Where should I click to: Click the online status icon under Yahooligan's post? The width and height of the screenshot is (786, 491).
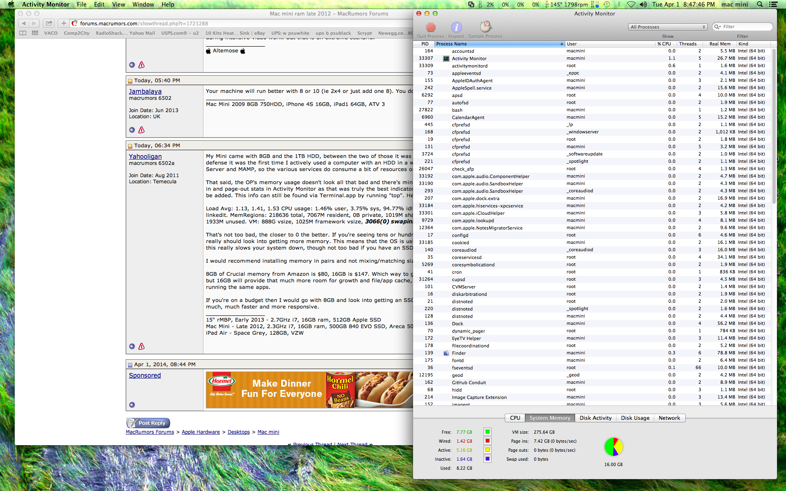(132, 346)
